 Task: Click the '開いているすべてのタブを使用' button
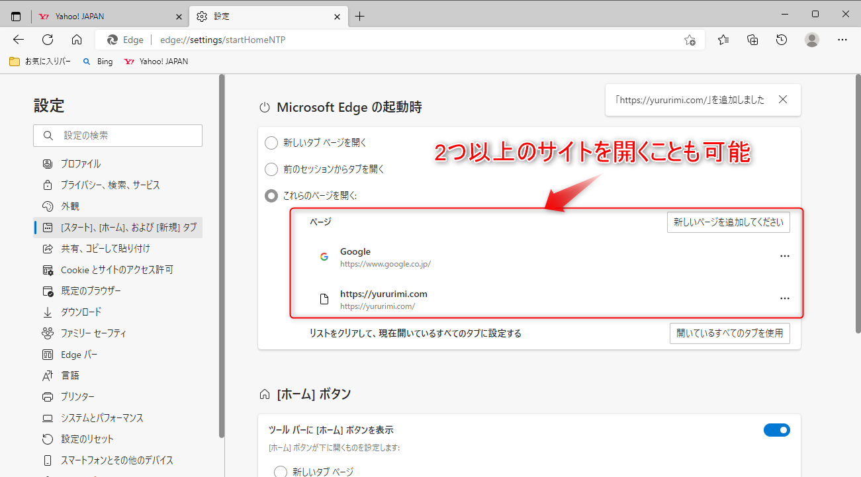[x=730, y=333]
